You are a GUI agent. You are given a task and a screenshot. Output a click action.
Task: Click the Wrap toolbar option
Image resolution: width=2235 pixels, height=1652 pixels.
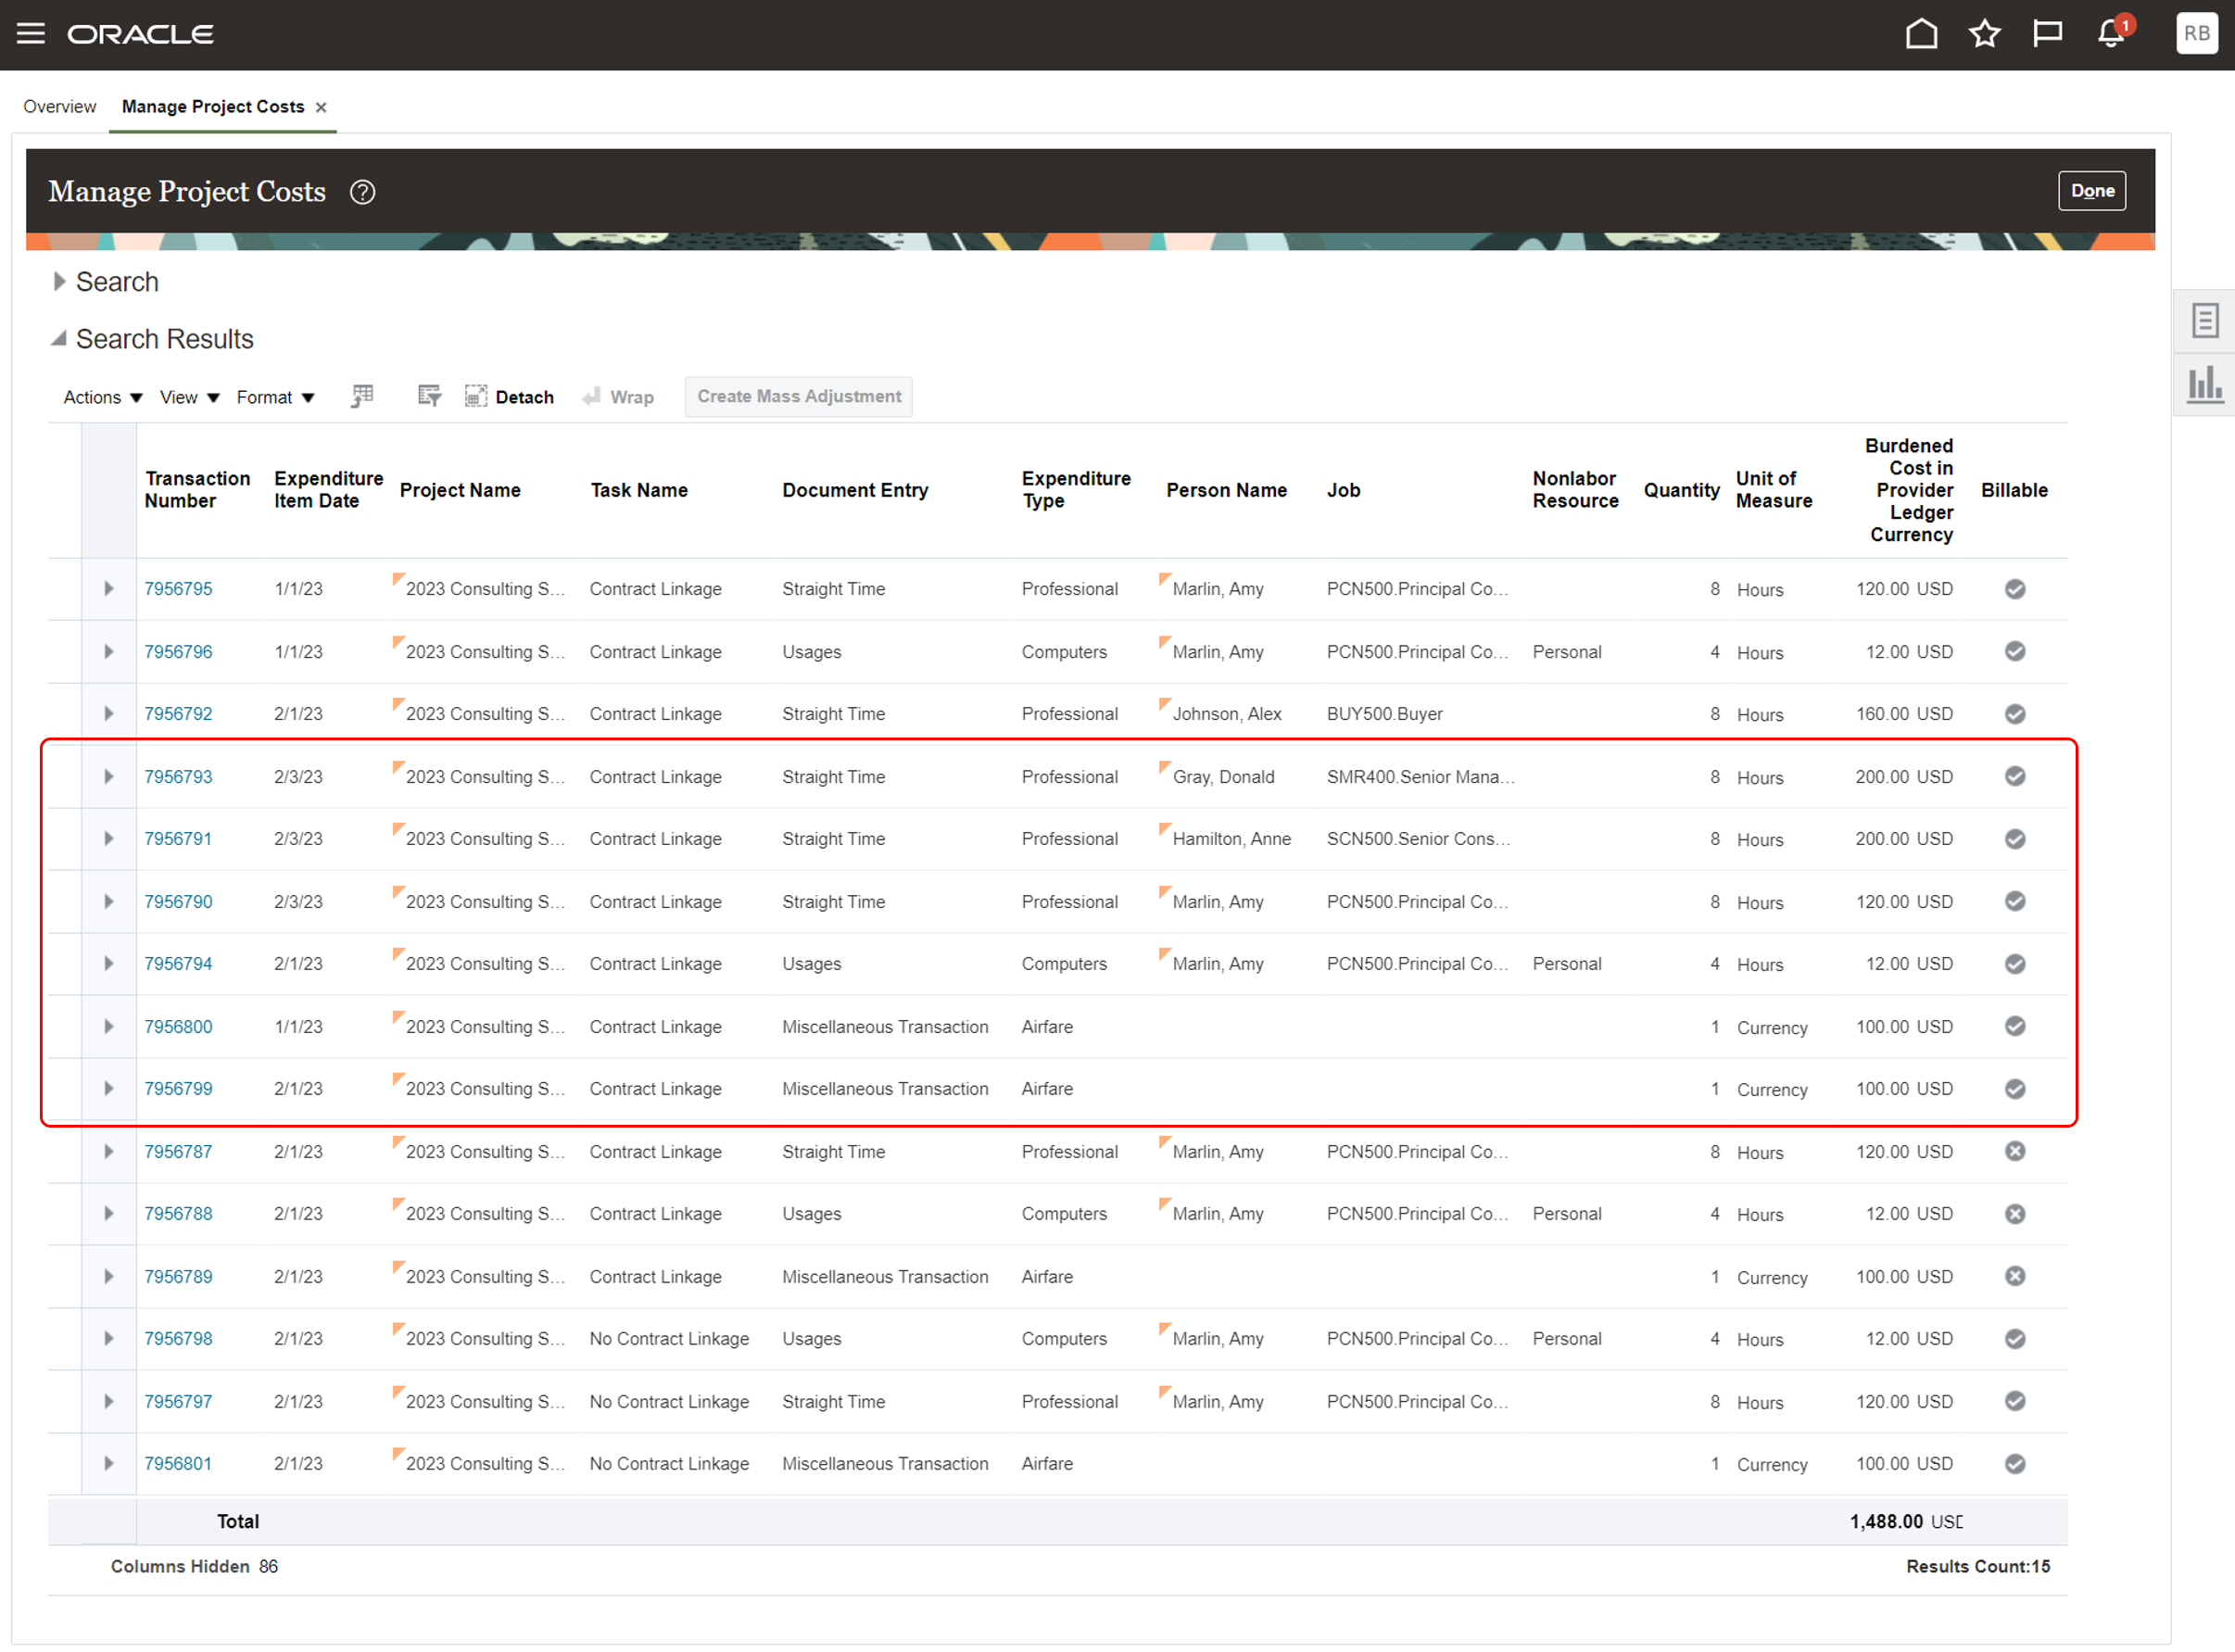[x=618, y=397]
